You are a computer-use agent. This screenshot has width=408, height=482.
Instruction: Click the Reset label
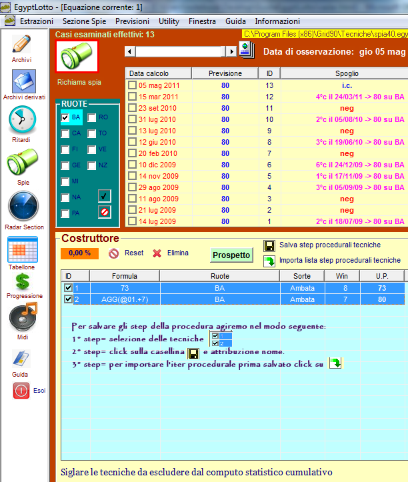134,253
